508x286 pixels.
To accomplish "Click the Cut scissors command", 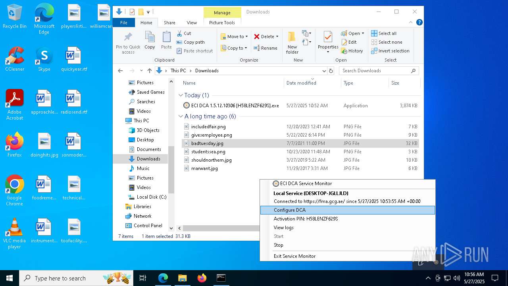I will [184, 33].
